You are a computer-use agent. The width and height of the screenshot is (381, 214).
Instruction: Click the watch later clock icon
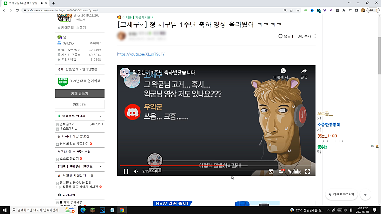[x=283, y=71]
